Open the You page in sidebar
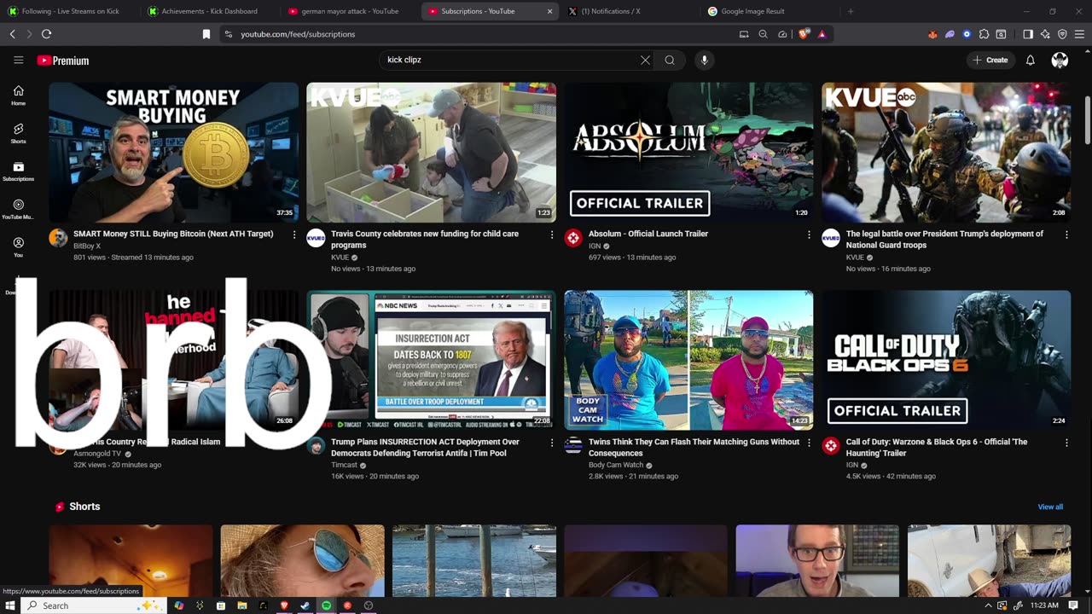This screenshot has width=1092, height=614. coord(18,247)
